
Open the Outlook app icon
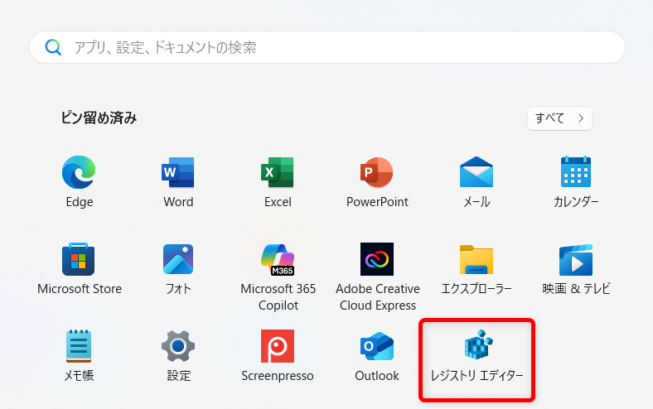tap(377, 346)
